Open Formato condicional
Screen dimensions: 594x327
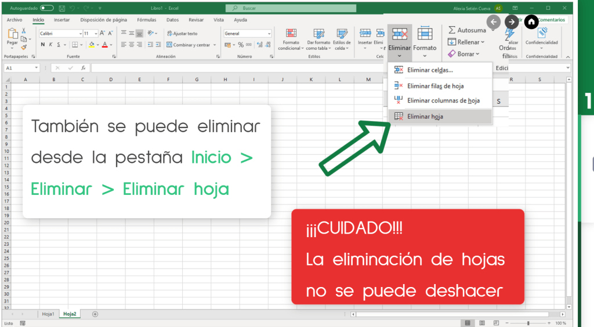click(291, 39)
